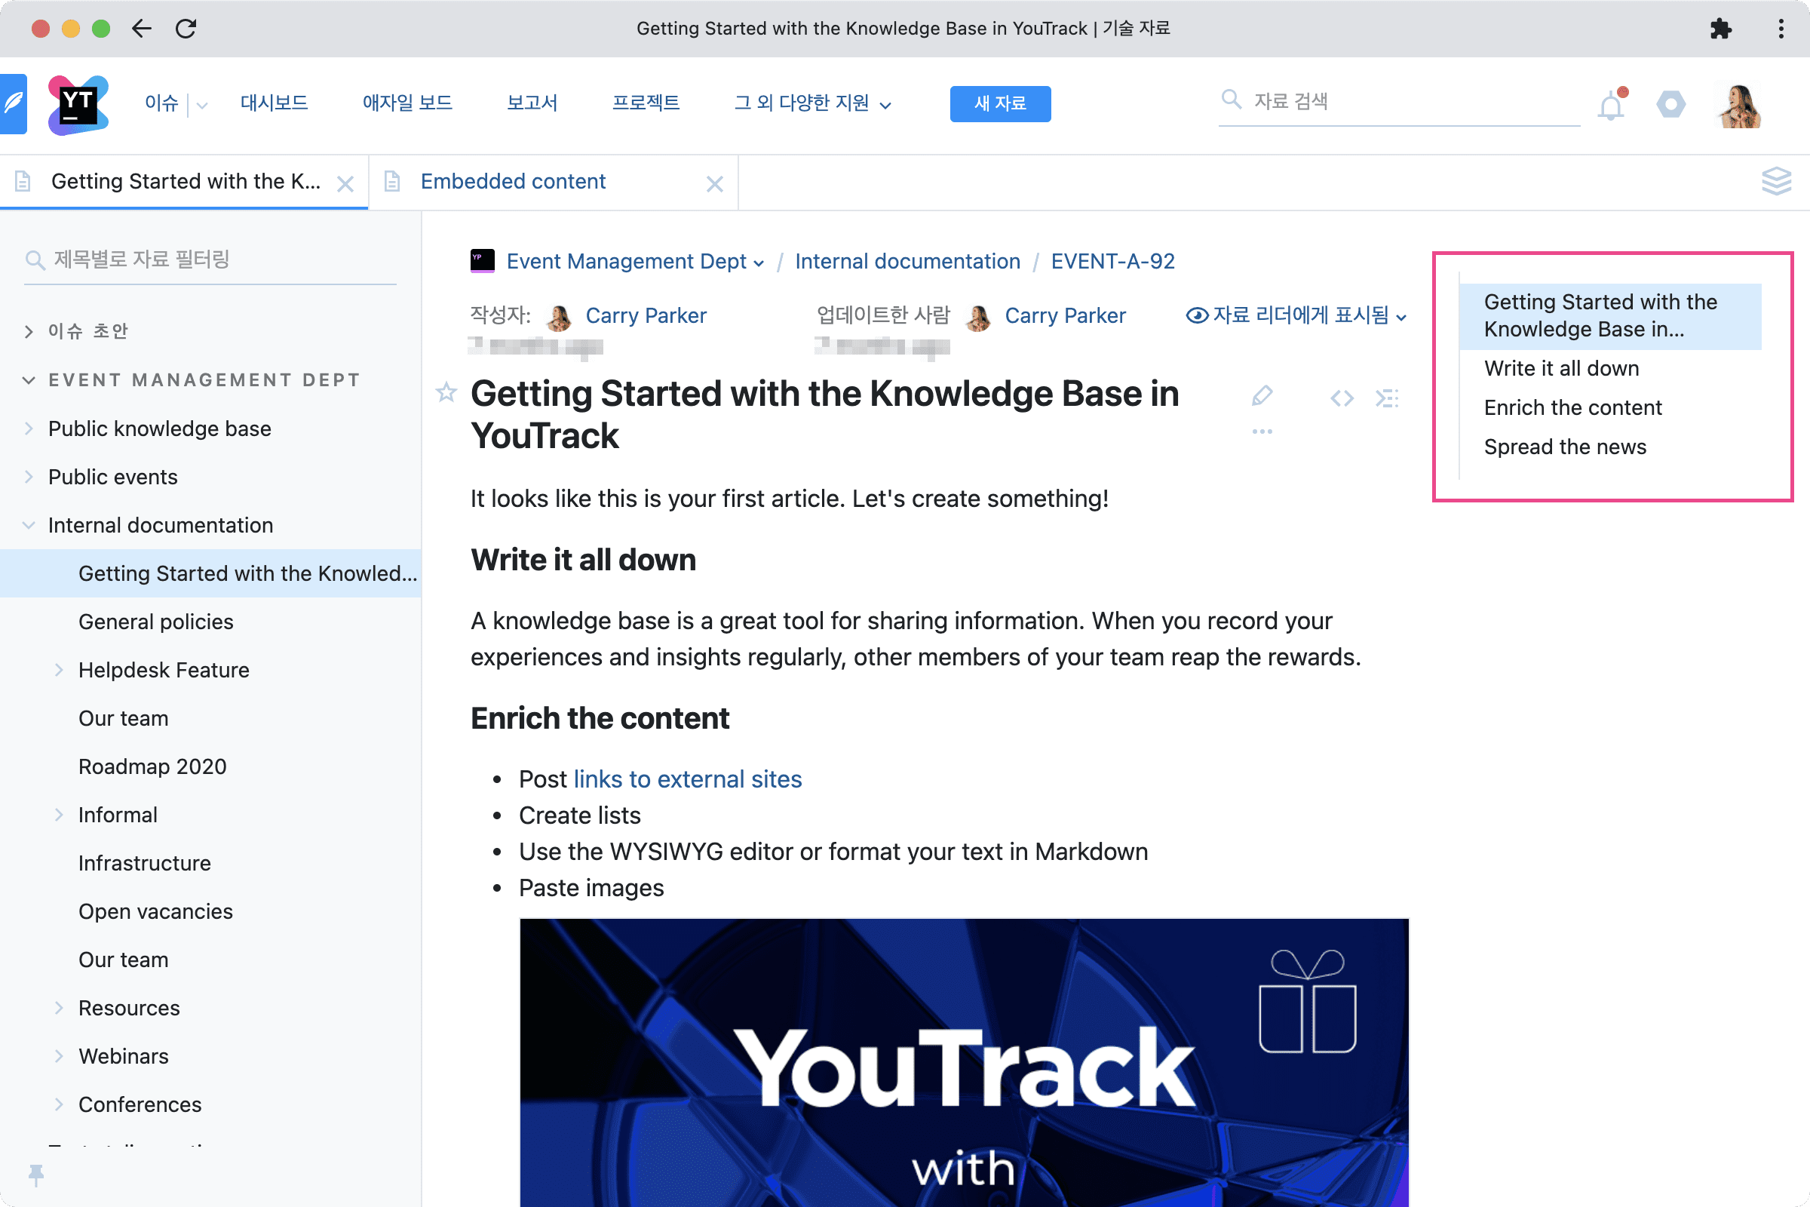Open the browser three-dot menu

click(1781, 29)
